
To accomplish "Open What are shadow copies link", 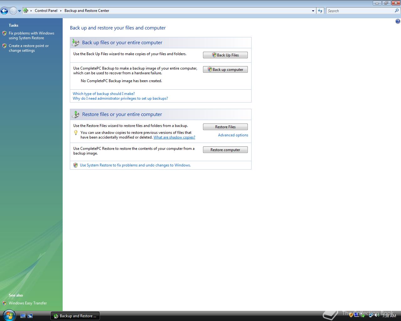I will click(x=174, y=137).
